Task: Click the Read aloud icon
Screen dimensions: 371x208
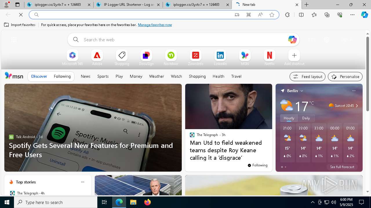Action: pos(260,15)
